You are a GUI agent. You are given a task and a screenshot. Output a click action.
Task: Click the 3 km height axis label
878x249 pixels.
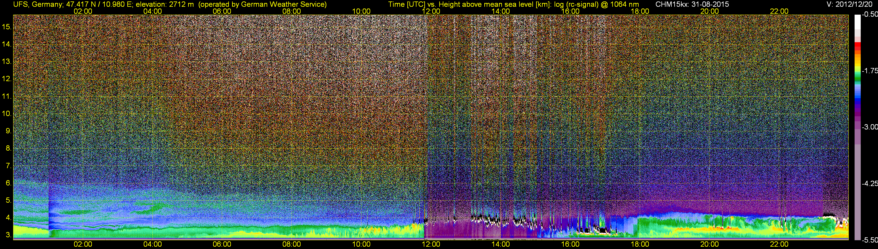click(x=8, y=235)
